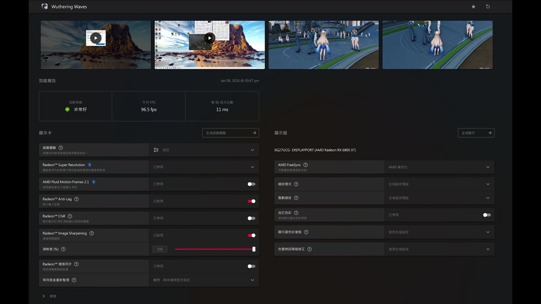
Task: Mark the game as favorite with star icon
Action: click(x=473, y=7)
